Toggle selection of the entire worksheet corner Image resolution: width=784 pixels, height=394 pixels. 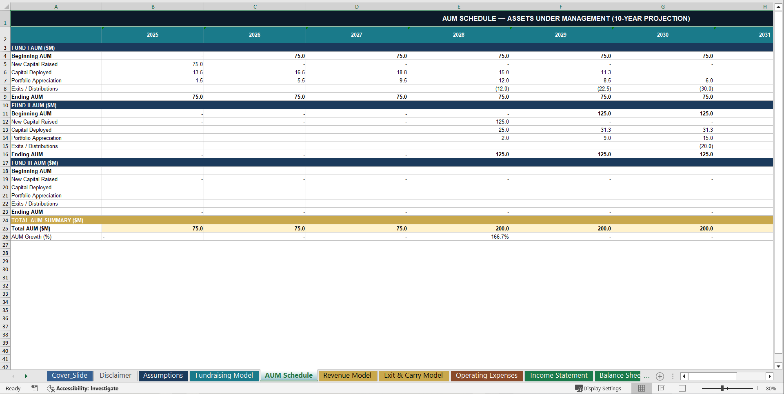pos(5,7)
